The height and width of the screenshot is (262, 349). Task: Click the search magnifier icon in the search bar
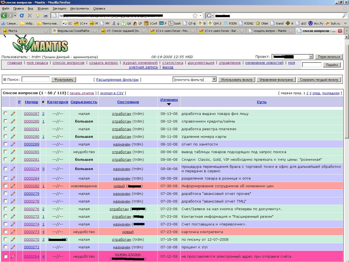tap(344, 16)
